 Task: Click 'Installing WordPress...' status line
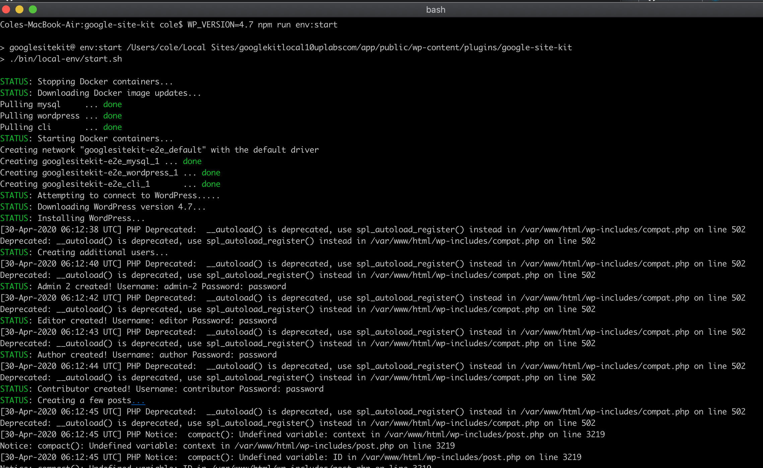pyautogui.click(x=72, y=218)
